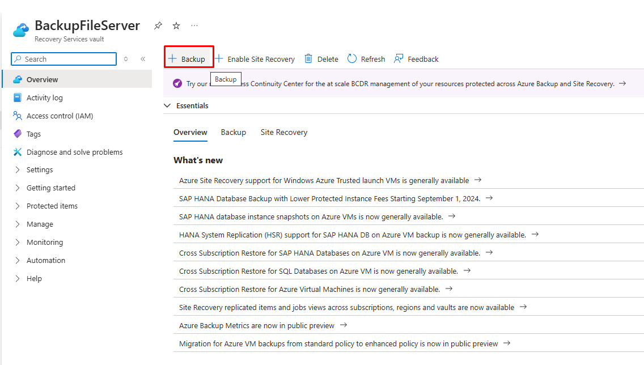
Task: Toggle expand/collapse all menu groups
Action: pyautogui.click(x=126, y=59)
